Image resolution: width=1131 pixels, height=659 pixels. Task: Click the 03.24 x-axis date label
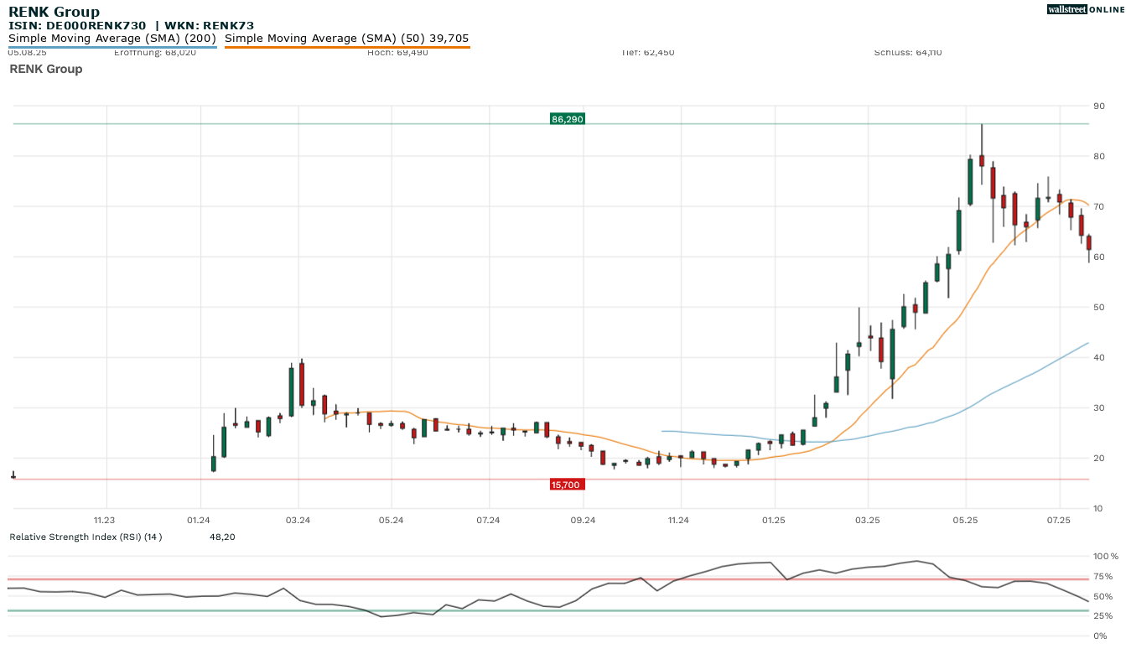pos(298,521)
